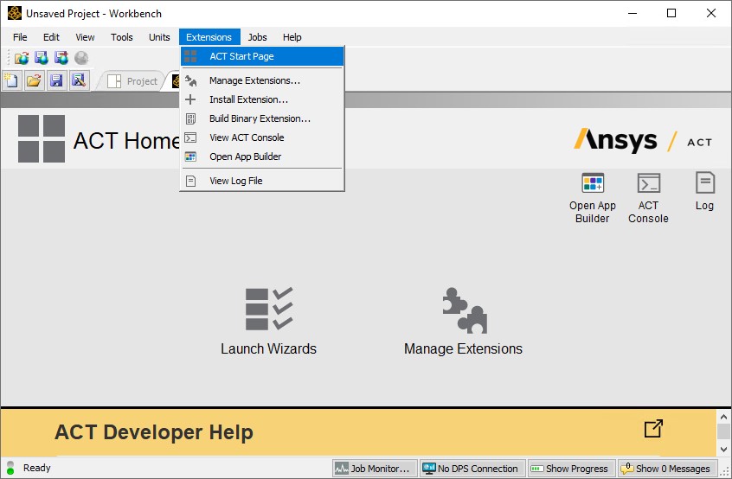Click the Ansys ACT logo

[x=643, y=140]
